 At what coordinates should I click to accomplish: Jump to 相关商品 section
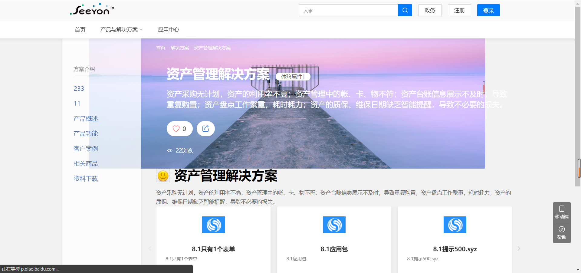pyautogui.click(x=86, y=163)
